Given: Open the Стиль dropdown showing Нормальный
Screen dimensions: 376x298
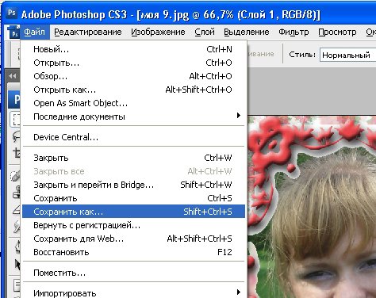Looking at the screenshot, I should (347, 55).
